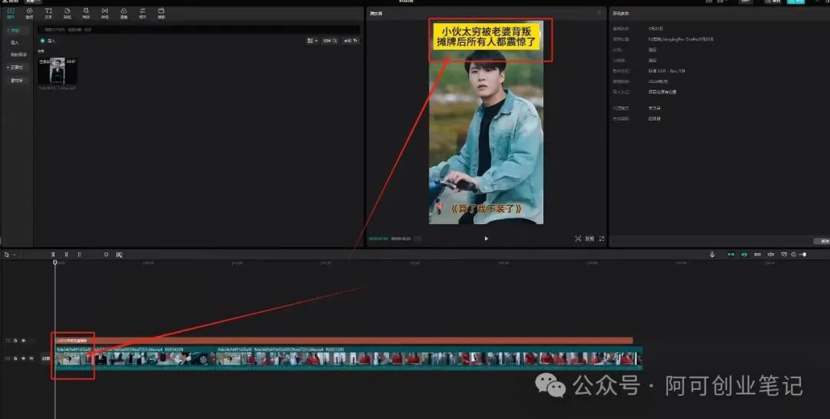Toggle main track magnet
Screen dimensions: 830x419
click(731, 255)
